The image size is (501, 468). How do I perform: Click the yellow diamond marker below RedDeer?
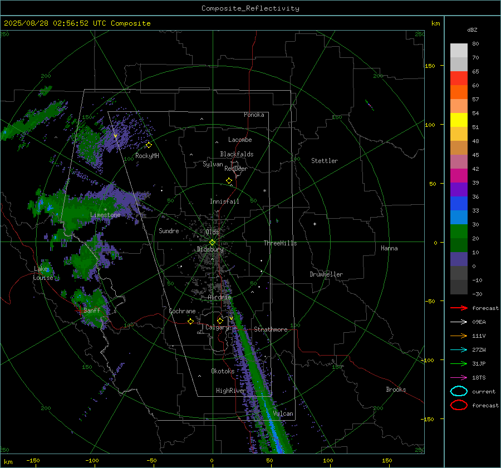click(x=229, y=181)
